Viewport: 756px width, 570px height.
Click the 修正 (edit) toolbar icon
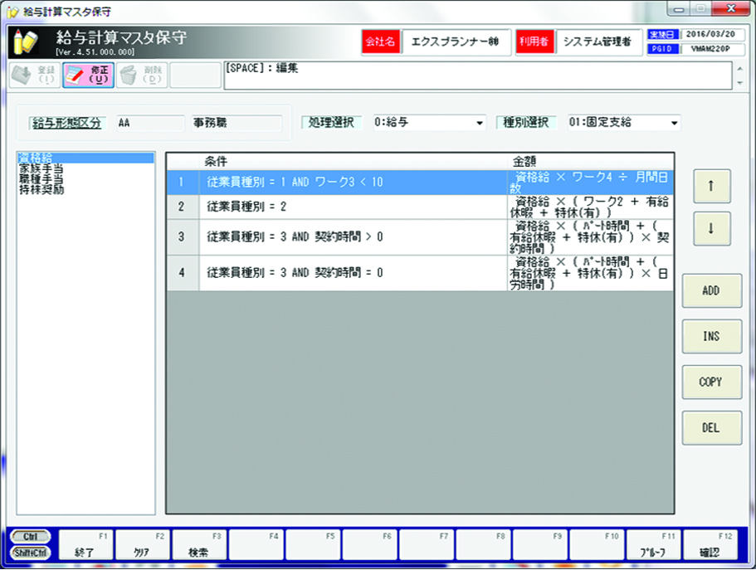pos(88,76)
